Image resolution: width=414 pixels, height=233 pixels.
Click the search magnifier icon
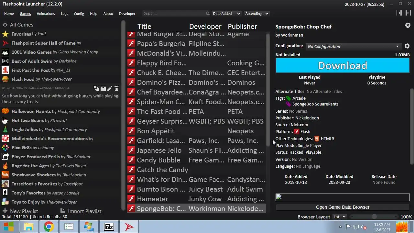point(208,14)
